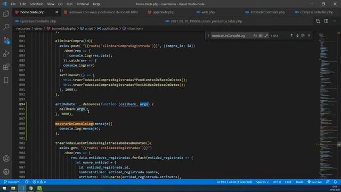Open the Source Control view
This screenshot has height=192, width=341.
[6, 41]
